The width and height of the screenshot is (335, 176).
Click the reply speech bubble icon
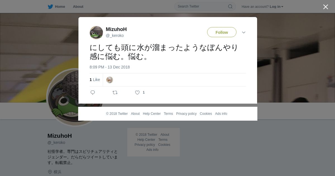click(x=93, y=92)
